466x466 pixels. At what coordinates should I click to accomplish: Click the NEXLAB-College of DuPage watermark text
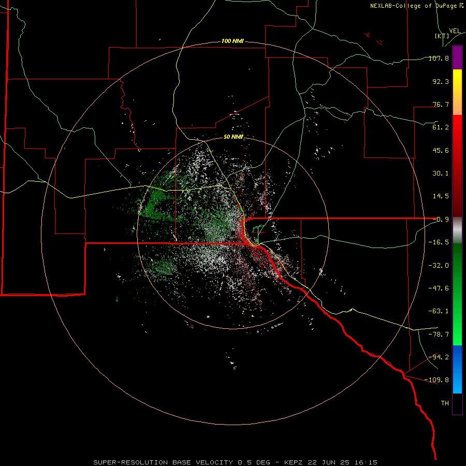coord(417,6)
